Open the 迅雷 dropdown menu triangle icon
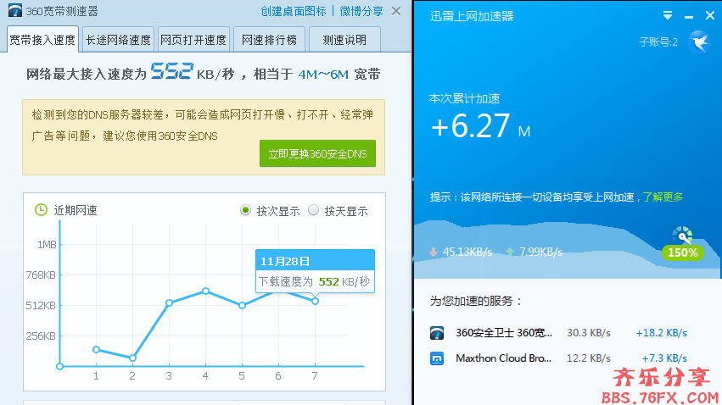The height and width of the screenshot is (405, 722). pyautogui.click(x=667, y=15)
